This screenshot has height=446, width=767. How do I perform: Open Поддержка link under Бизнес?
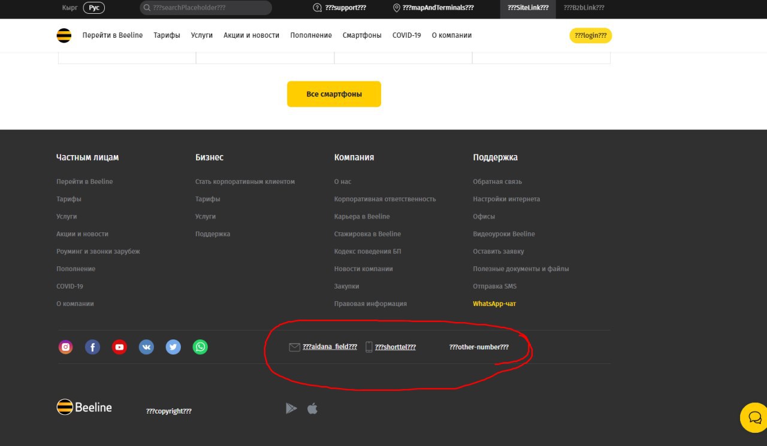(x=213, y=234)
